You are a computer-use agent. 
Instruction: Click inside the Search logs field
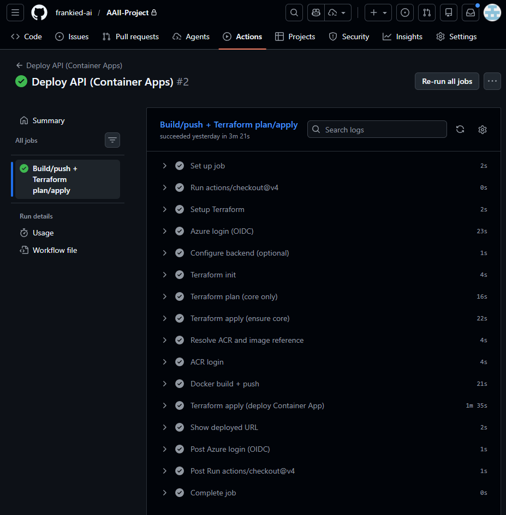point(377,129)
